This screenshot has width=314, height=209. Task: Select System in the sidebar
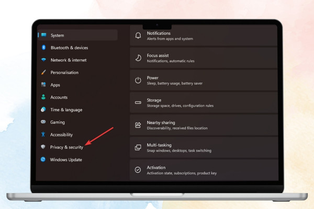click(77, 35)
